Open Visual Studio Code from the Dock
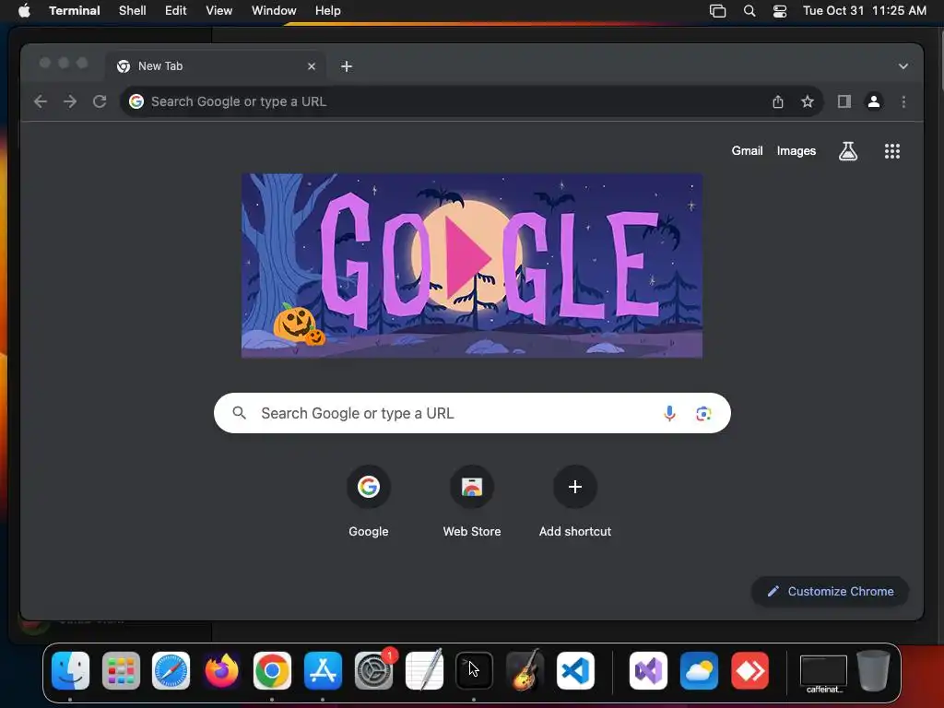The height and width of the screenshot is (708, 944). click(575, 671)
